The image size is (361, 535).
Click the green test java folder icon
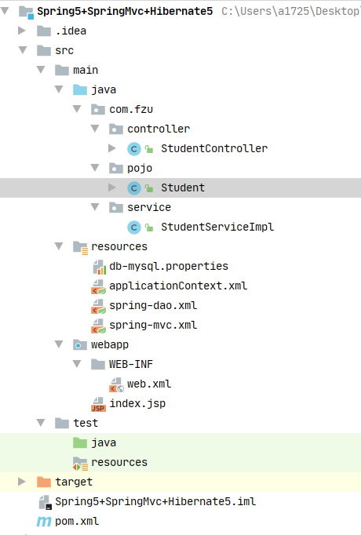80,443
